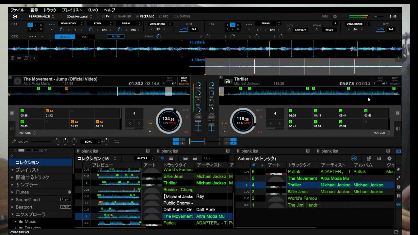
Task: Click the FX2 LOW CUT button
Action: click(300, 30)
